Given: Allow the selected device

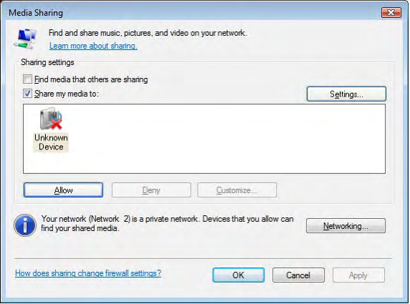Looking at the screenshot, I should [63, 190].
